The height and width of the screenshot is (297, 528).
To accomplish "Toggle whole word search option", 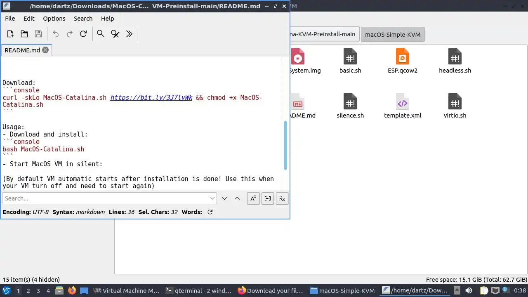I will 268,198.
